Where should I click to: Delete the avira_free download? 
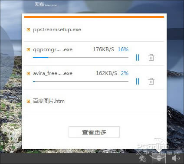coord(151,81)
